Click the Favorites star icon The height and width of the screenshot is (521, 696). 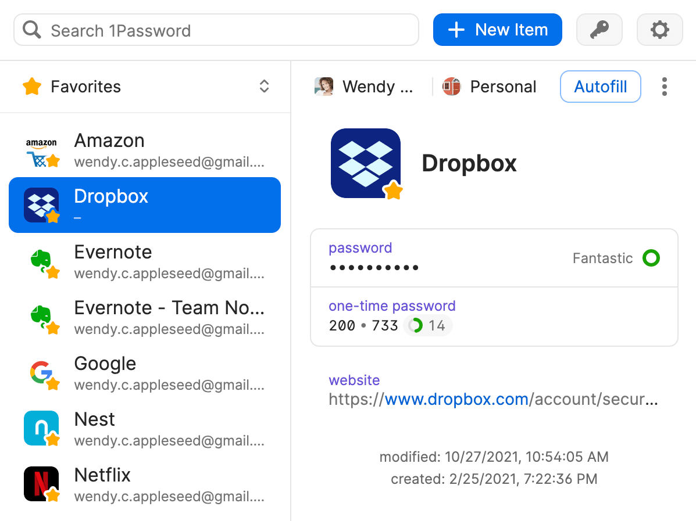[x=32, y=87]
